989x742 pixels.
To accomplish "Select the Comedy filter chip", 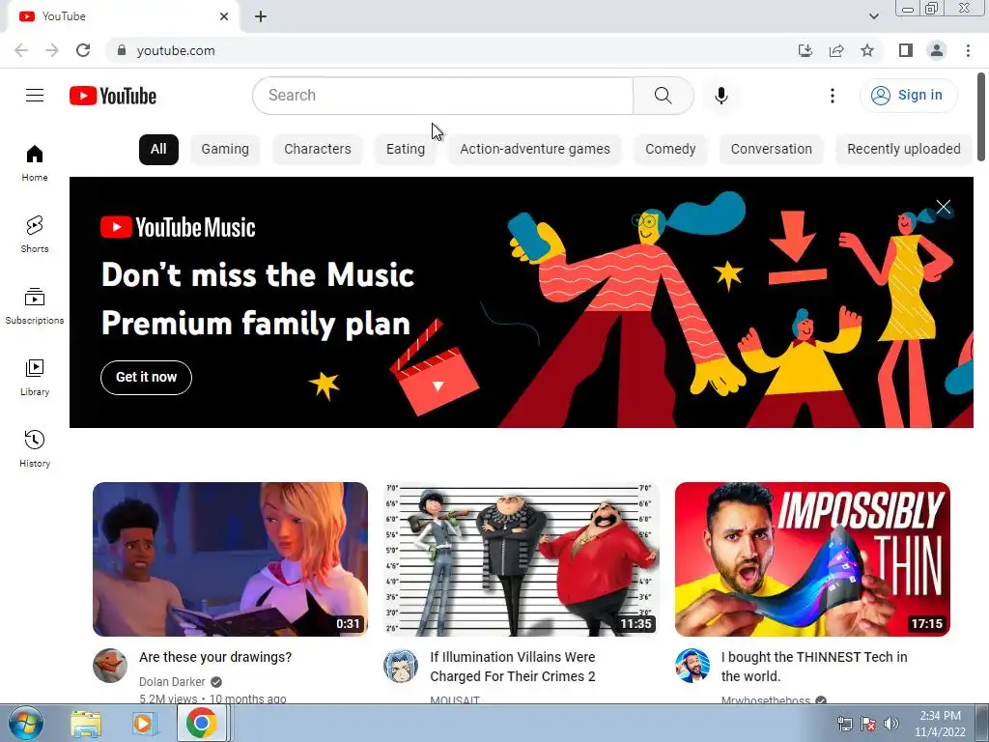I will (x=670, y=150).
